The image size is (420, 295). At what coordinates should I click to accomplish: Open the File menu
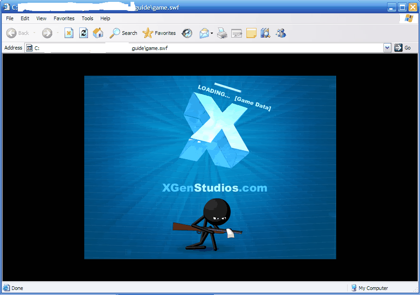pyautogui.click(x=10, y=18)
